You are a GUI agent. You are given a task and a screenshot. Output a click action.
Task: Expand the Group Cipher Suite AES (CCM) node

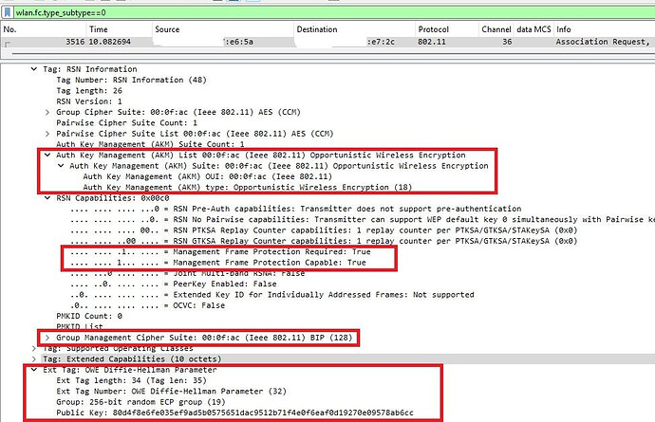[x=47, y=112]
